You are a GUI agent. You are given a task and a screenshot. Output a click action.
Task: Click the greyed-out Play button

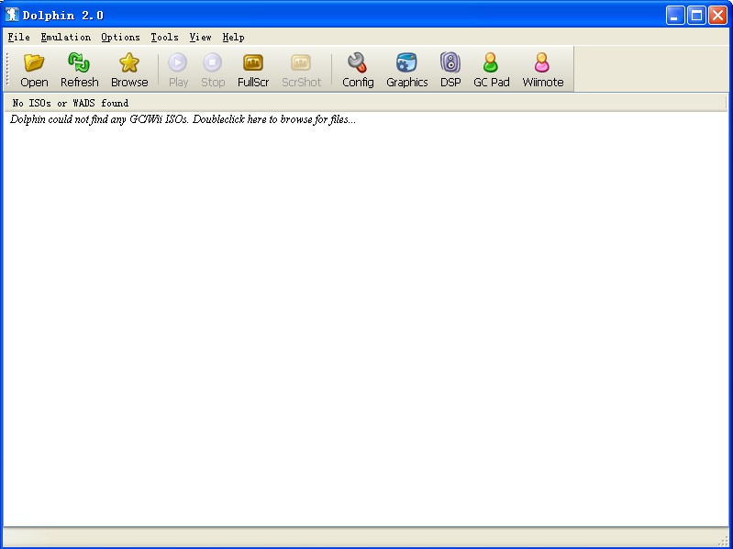[x=178, y=70]
